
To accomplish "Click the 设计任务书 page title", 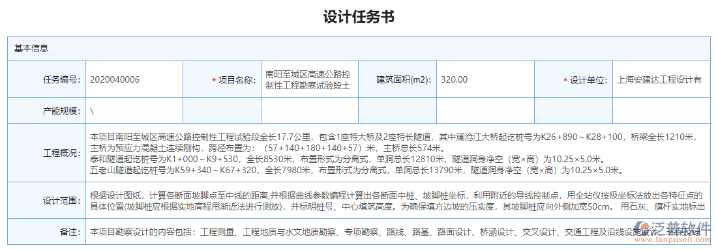I will pos(359,17).
